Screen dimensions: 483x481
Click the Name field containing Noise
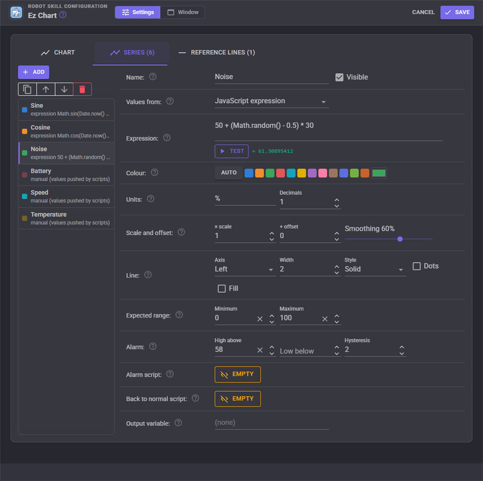(272, 77)
